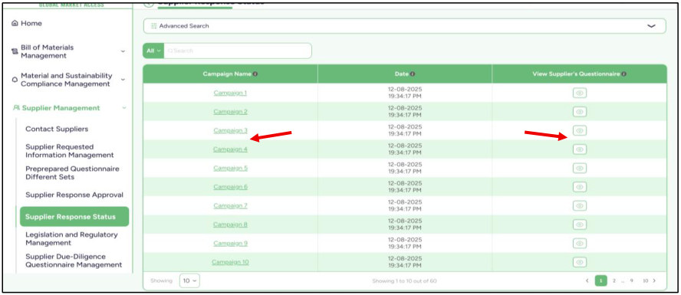The width and height of the screenshot is (681, 295).
Task: Click the Date column info icon
Action: [x=413, y=74]
